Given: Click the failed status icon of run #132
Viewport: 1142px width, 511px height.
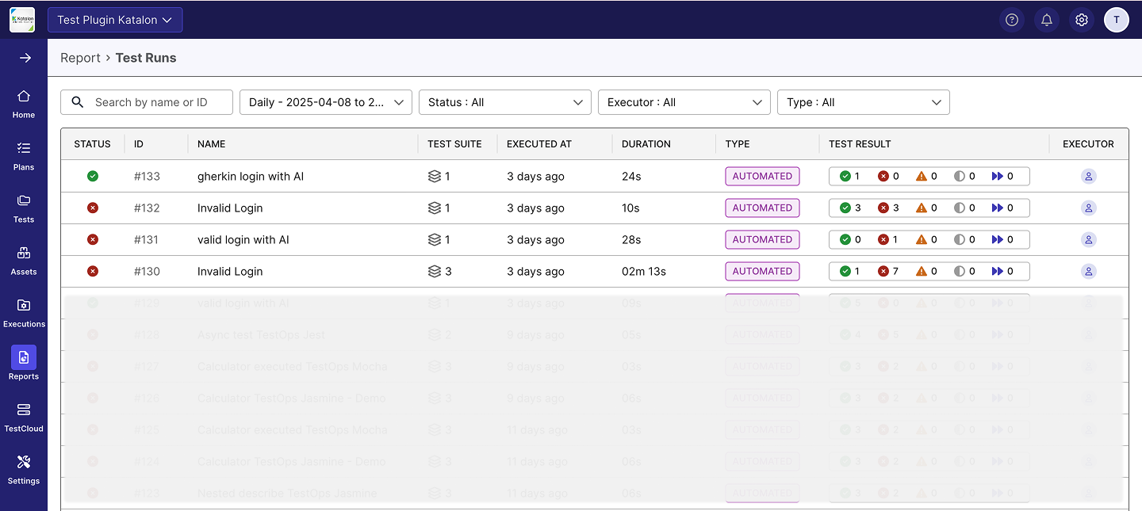Looking at the screenshot, I should [x=93, y=208].
